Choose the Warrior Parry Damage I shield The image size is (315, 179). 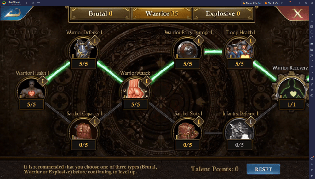pos(187,50)
